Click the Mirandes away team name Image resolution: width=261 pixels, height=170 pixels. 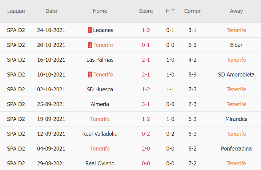click(236, 119)
